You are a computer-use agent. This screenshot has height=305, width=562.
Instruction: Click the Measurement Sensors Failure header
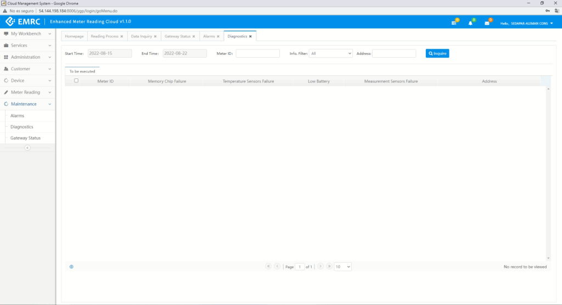[391, 81]
